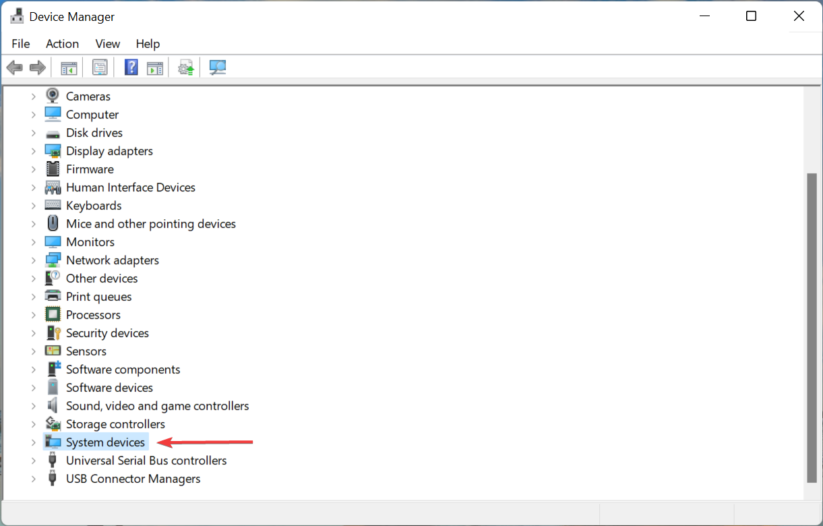Expand the Software devices chevron
823x526 pixels.
33,388
